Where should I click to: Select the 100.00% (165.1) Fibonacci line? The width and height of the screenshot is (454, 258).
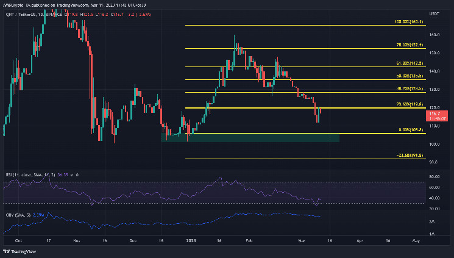click(305, 26)
